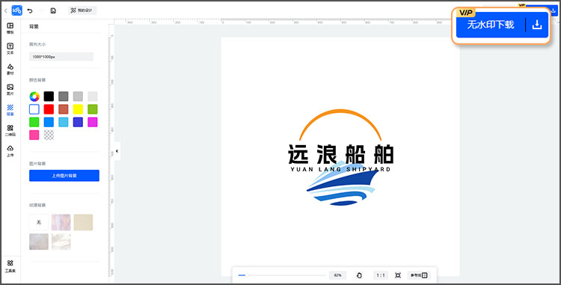The width and height of the screenshot is (561, 285).
Task: Adjust the canvas zoom slider
Action: click(282, 275)
